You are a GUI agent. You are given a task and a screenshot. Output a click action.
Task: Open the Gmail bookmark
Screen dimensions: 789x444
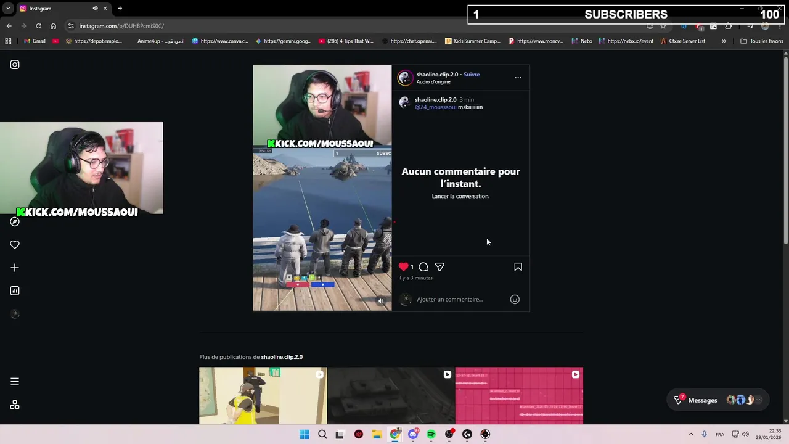click(x=35, y=41)
